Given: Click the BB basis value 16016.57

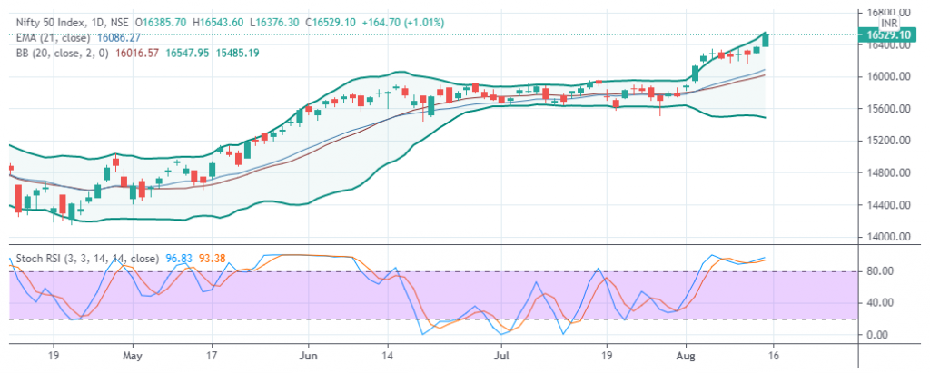Looking at the screenshot, I should pos(135,54).
